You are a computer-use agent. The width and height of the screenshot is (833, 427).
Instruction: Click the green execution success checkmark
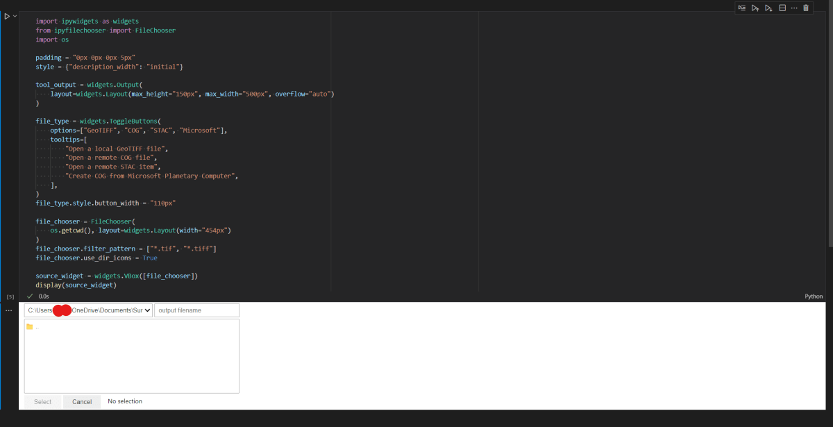(x=30, y=296)
